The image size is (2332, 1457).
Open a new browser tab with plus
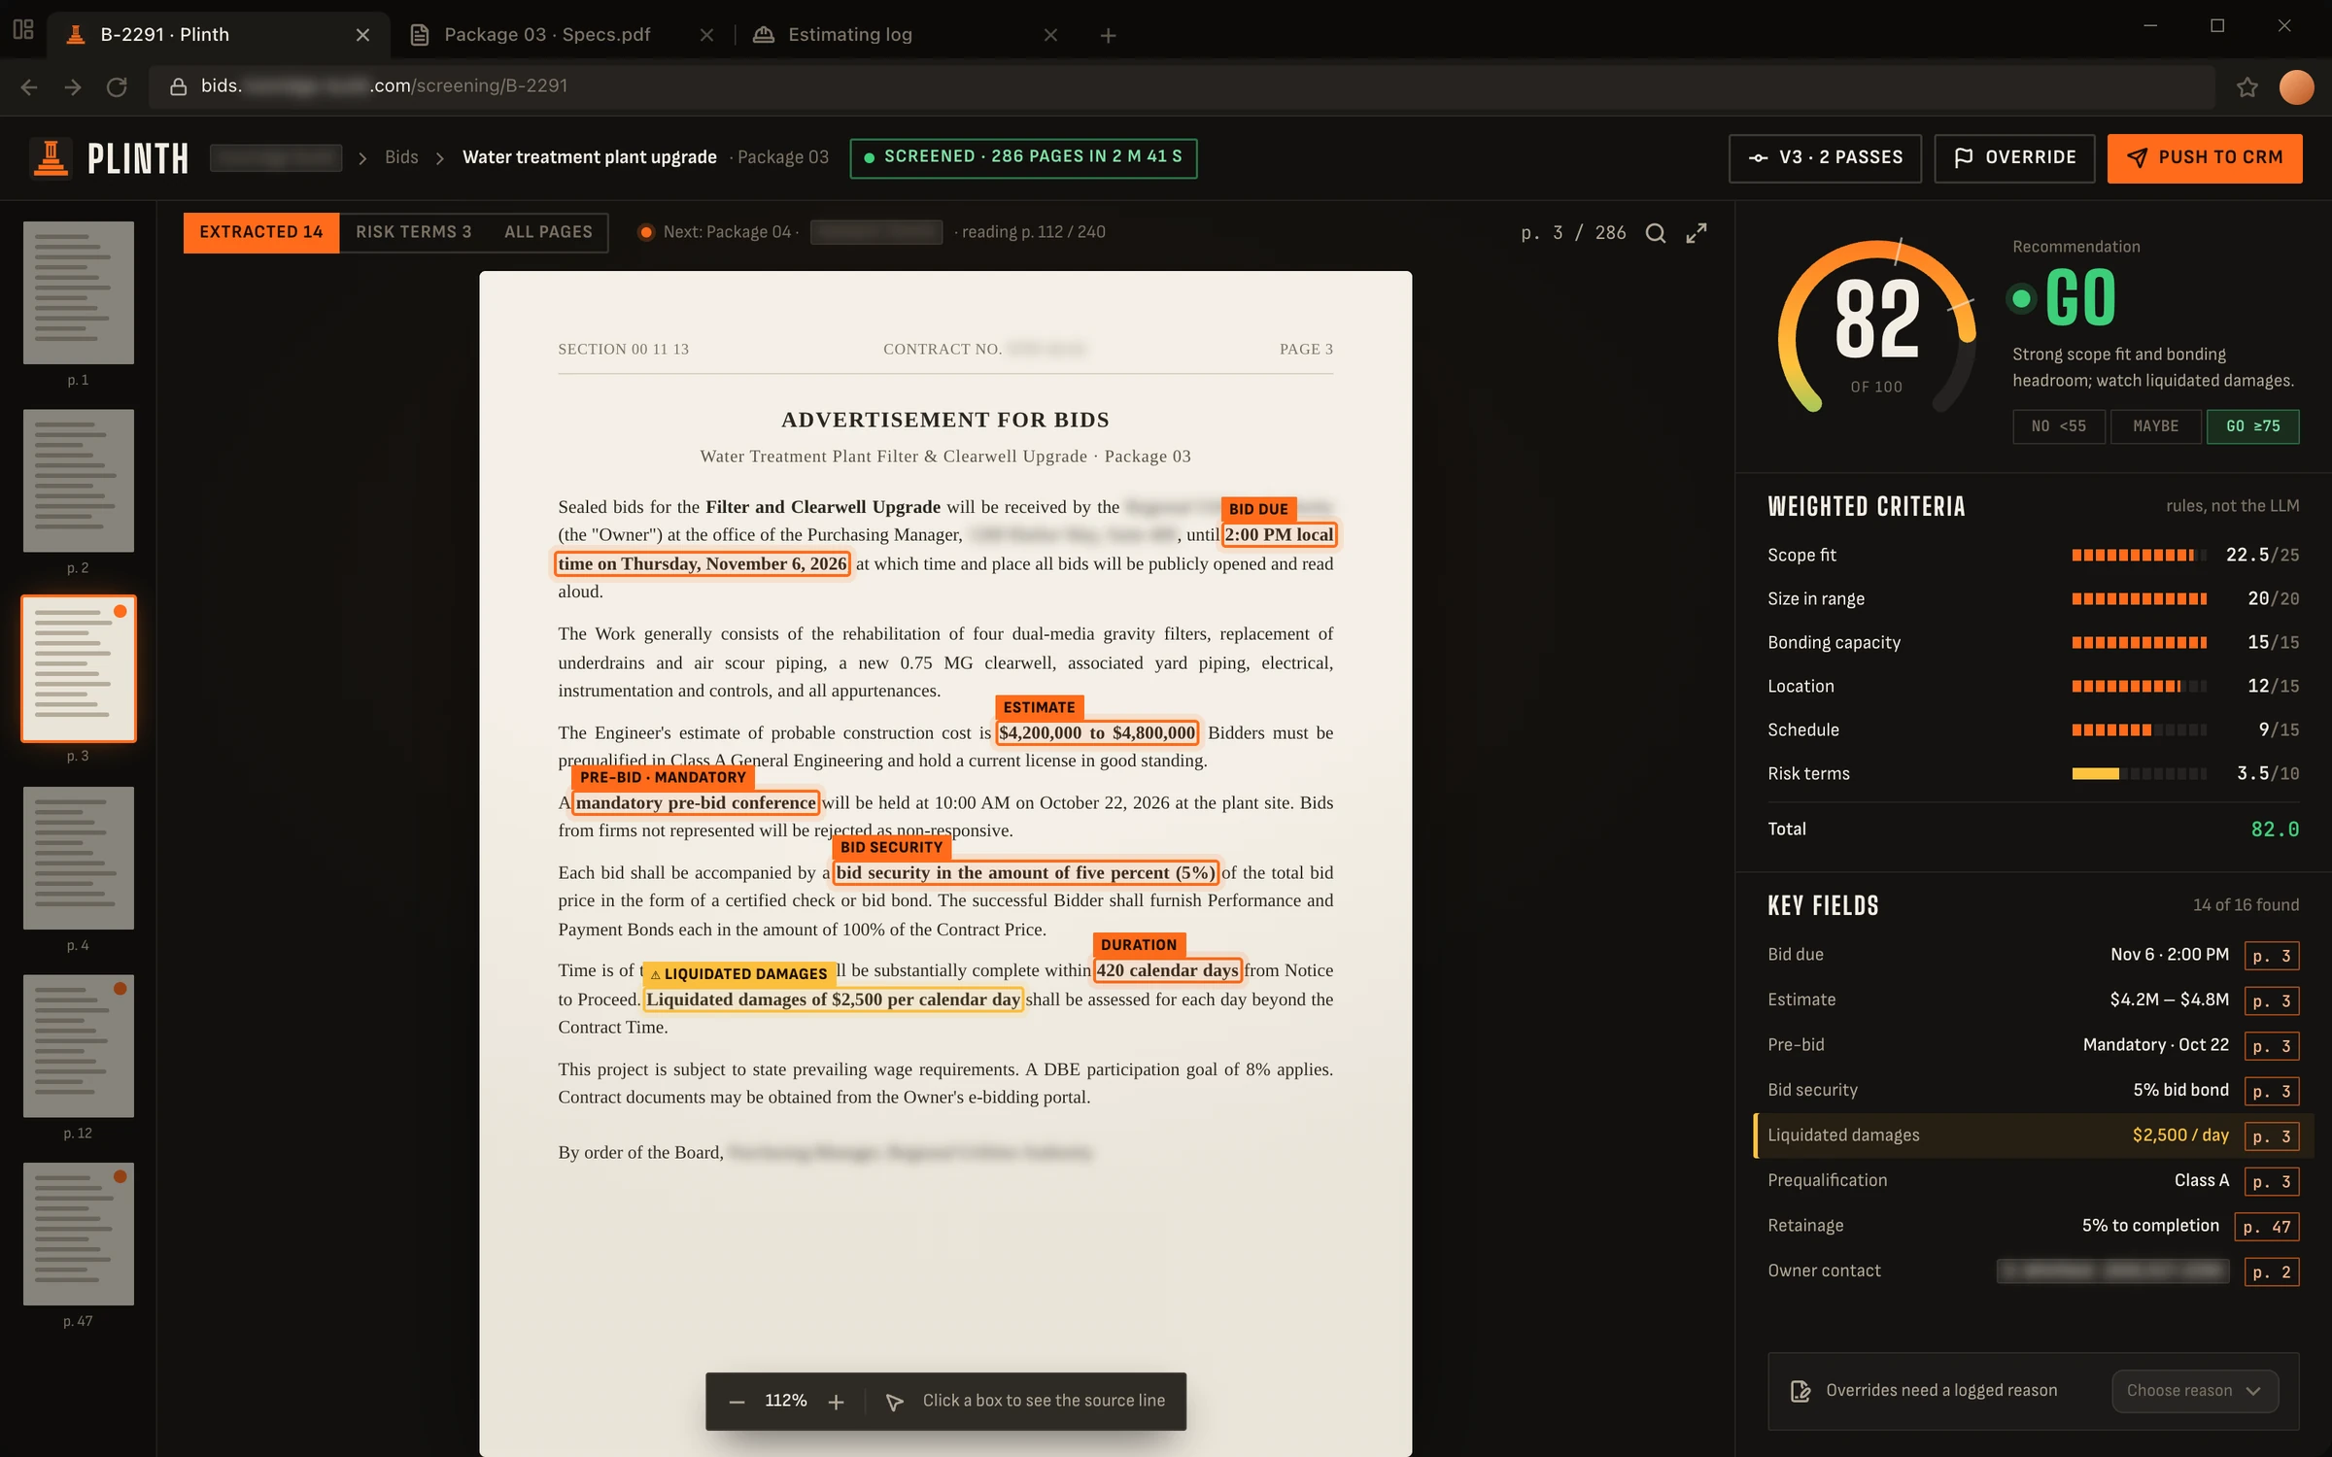coord(1108,35)
